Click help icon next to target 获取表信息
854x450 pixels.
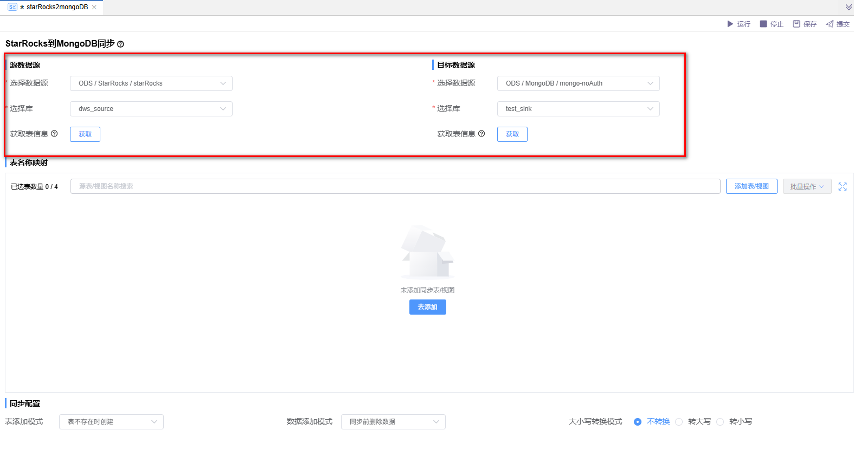(481, 134)
